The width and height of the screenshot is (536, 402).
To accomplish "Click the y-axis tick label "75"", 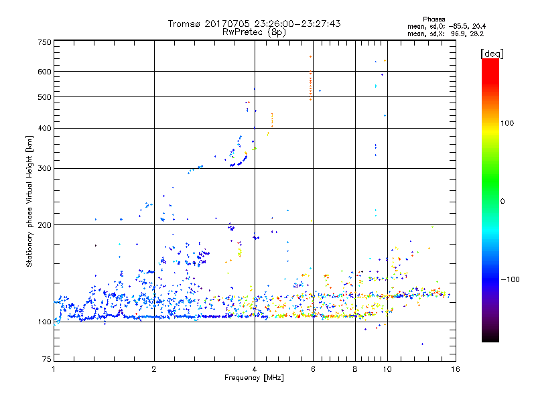I will pos(47,359).
